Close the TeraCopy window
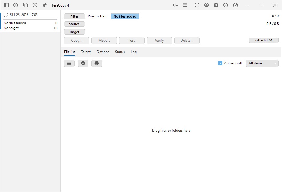This screenshot has height=192, width=282. 274,5
